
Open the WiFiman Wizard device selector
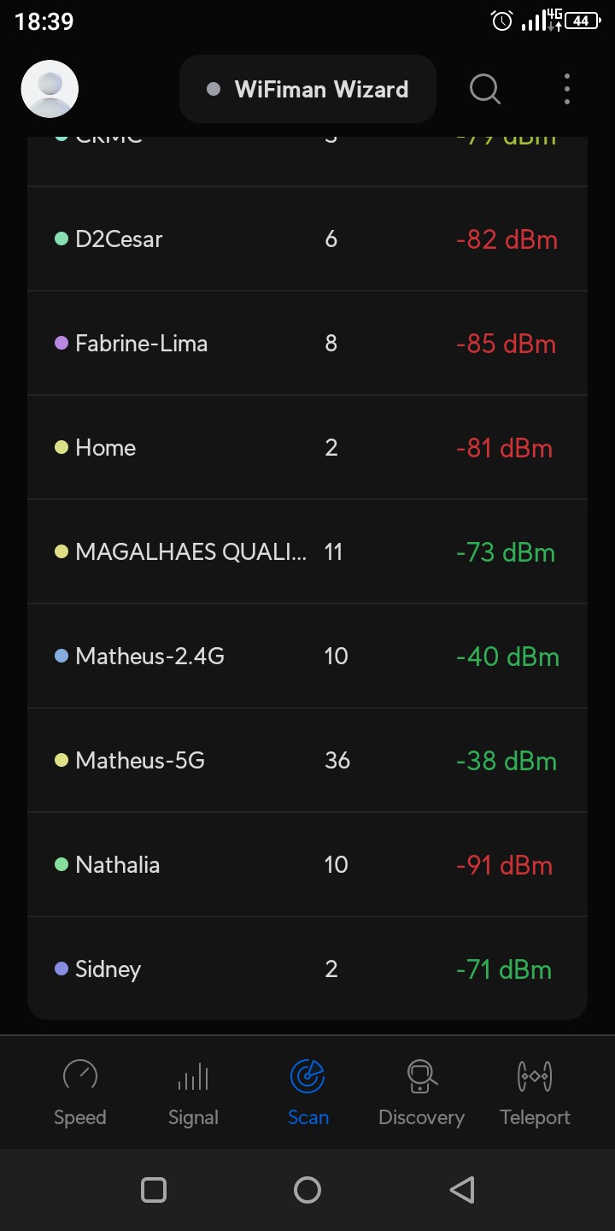(307, 89)
